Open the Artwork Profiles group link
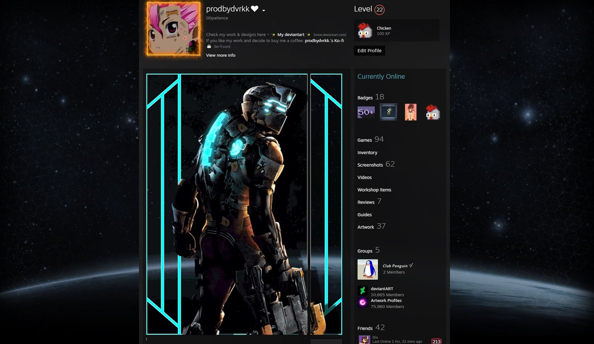Viewport: 594px width, 344px height. click(x=386, y=300)
